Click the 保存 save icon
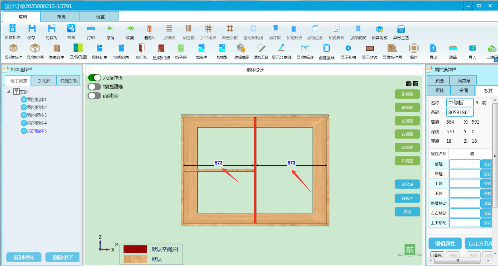The image size is (498, 266). click(31, 29)
